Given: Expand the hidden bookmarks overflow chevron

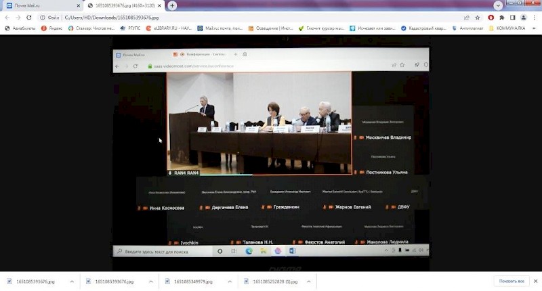Looking at the screenshot, I should click(535, 28).
